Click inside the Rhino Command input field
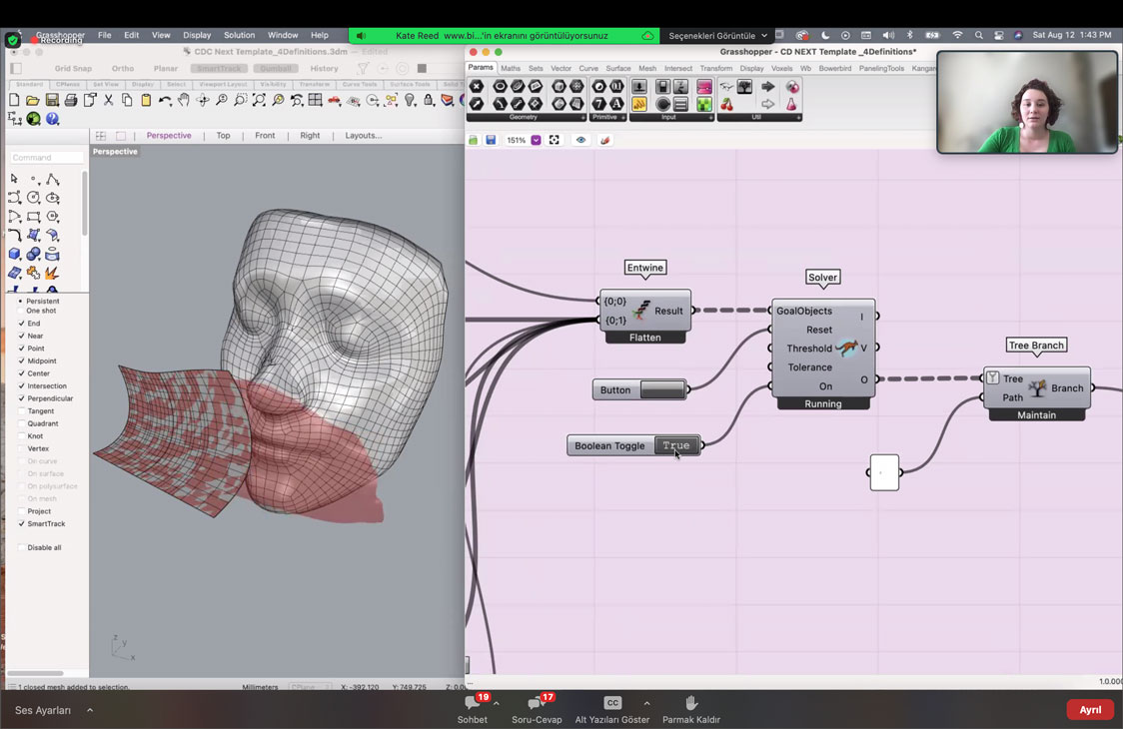 point(45,157)
